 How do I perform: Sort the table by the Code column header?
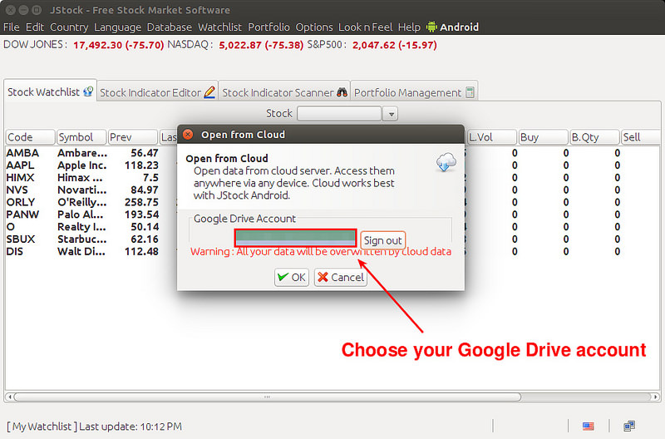tap(30, 137)
